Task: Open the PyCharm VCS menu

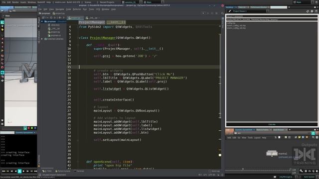Action: [98, 9]
